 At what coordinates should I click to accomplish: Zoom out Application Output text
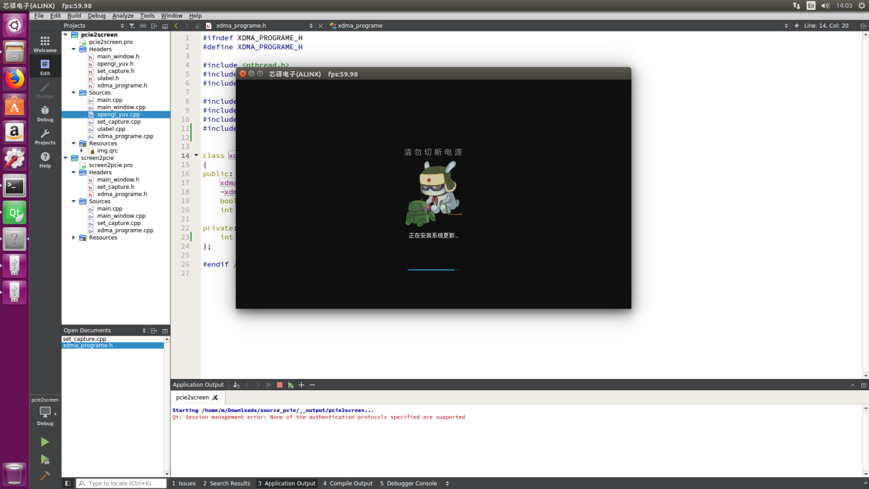312,385
